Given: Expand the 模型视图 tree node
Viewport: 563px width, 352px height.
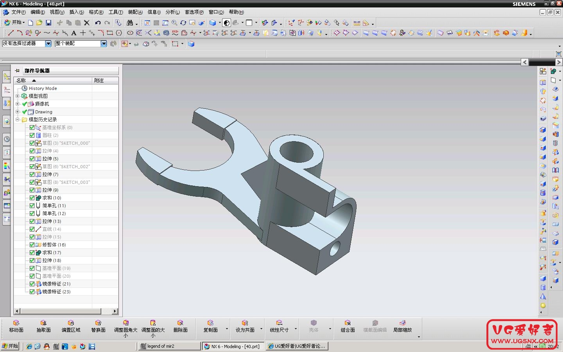Looking at the screenshot, I should click(x=17, y=96).
